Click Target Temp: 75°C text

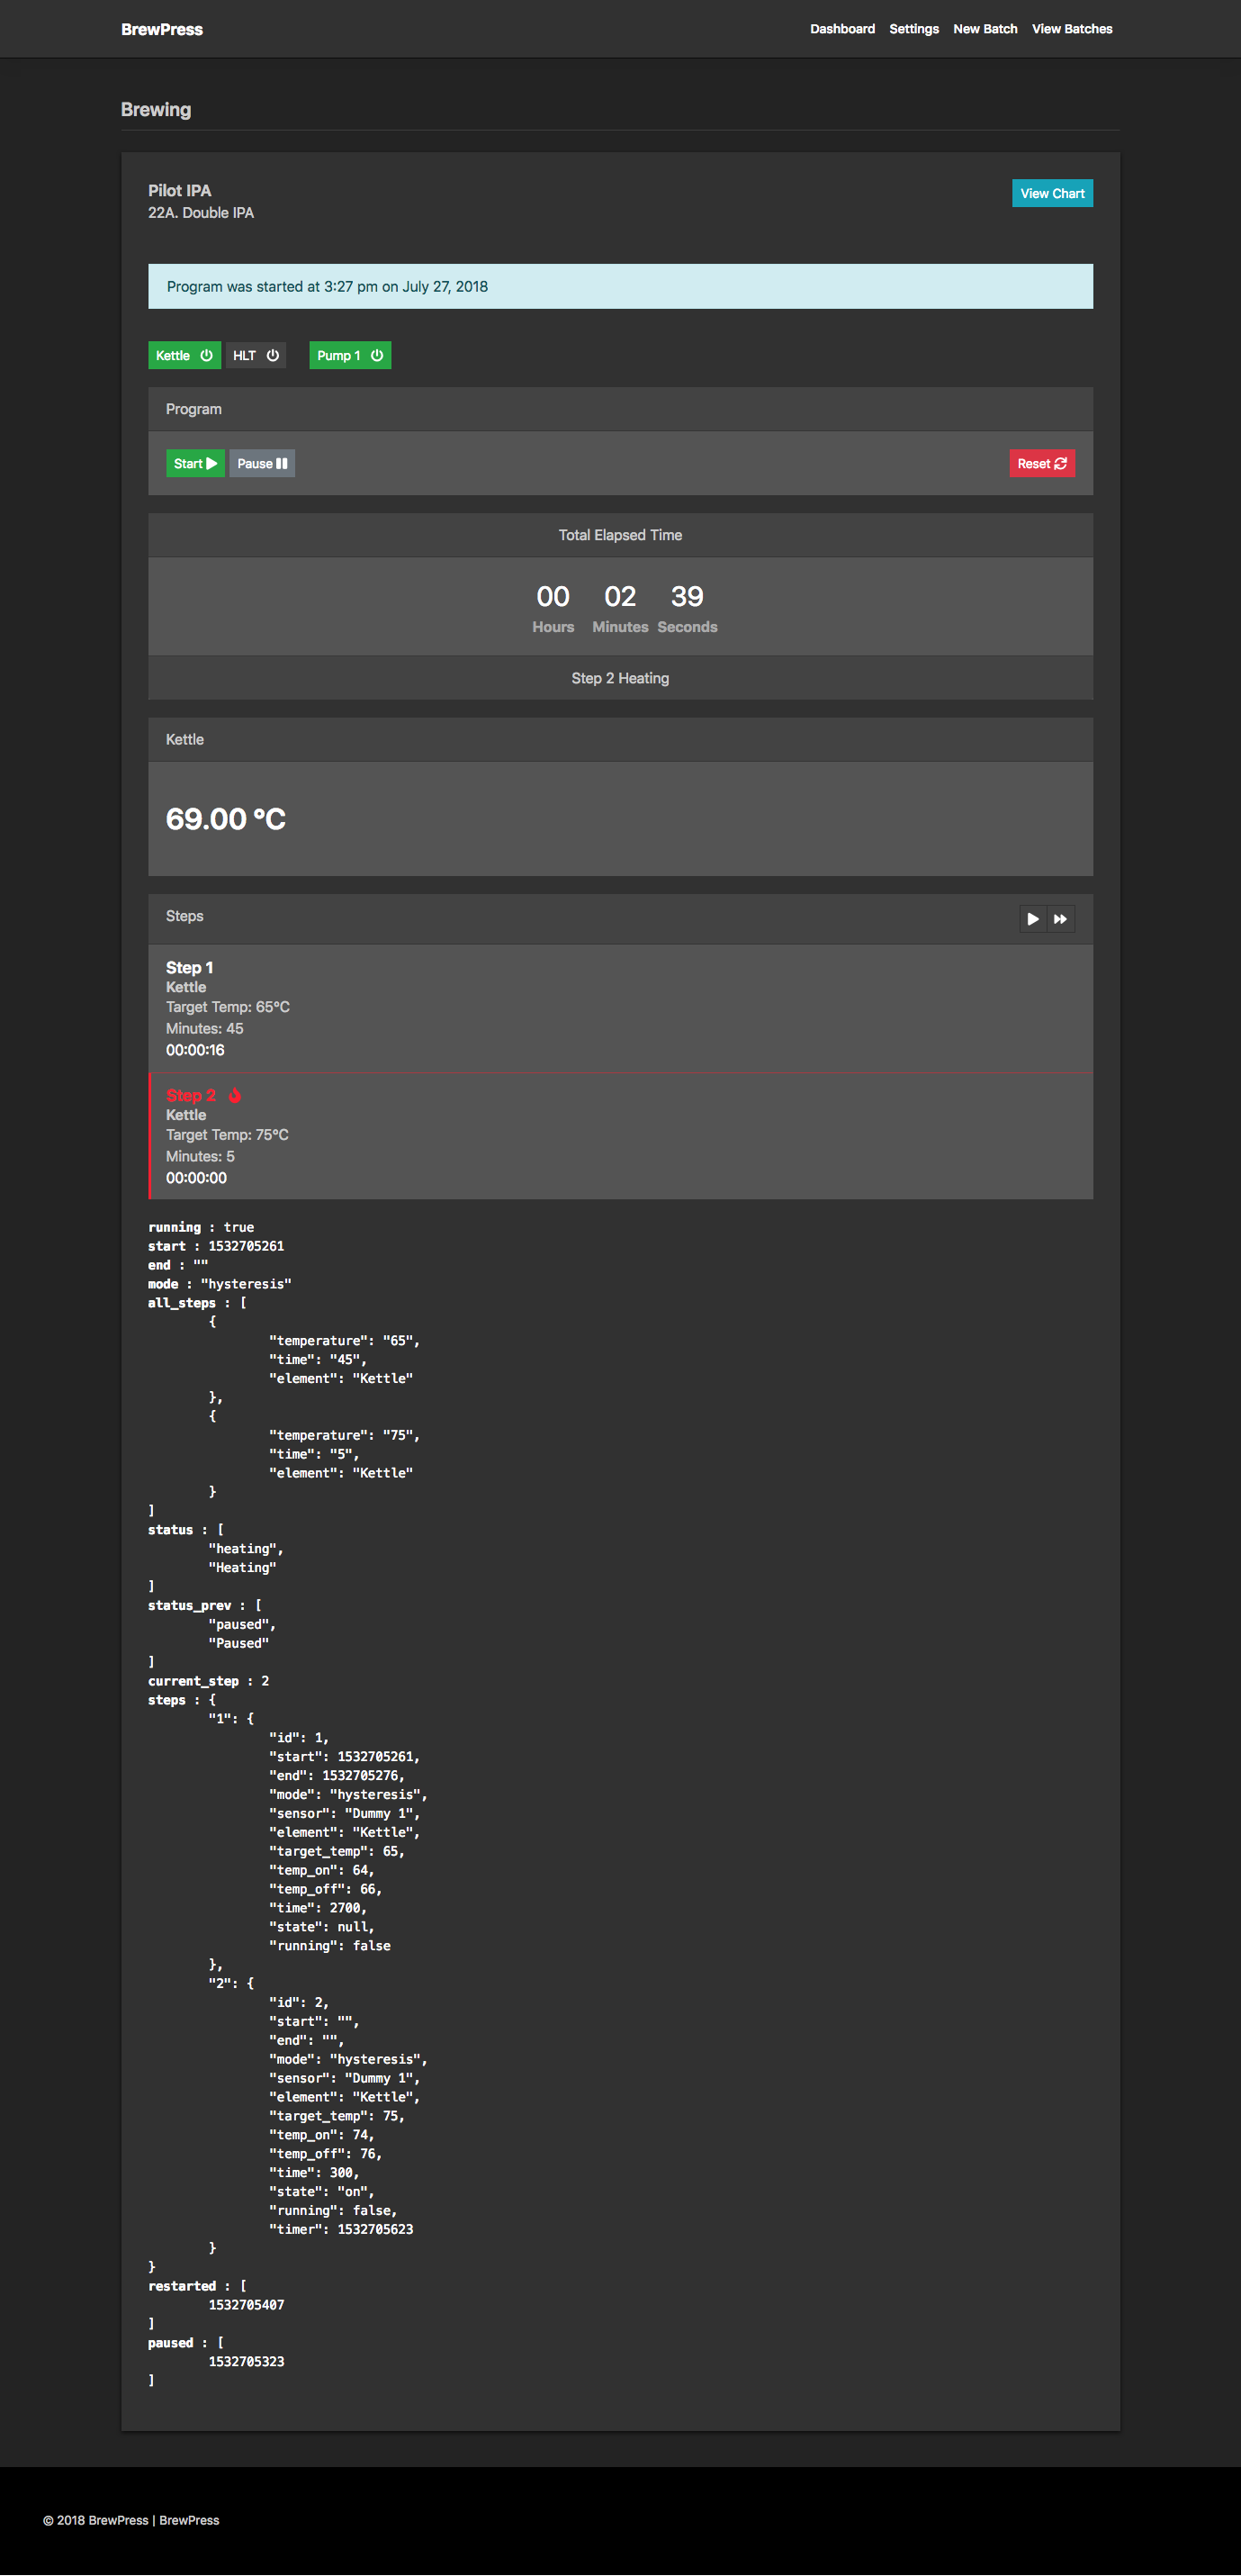[x=227, y=1135]
